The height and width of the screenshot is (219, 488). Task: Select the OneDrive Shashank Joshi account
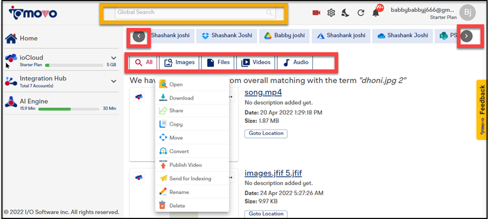pyautogui.click(x=402, y=36)
